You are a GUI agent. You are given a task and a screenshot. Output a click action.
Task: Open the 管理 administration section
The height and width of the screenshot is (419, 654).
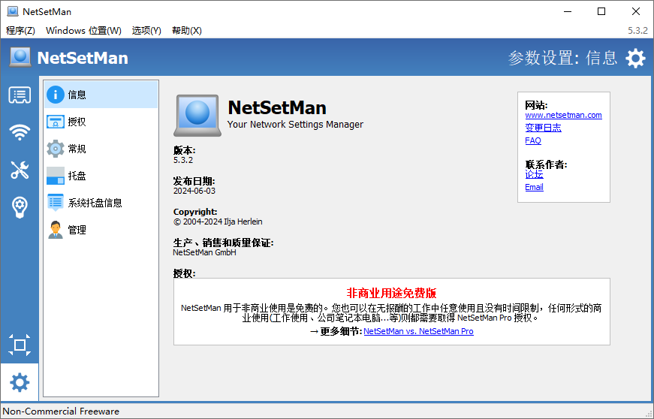coord(101,230)
